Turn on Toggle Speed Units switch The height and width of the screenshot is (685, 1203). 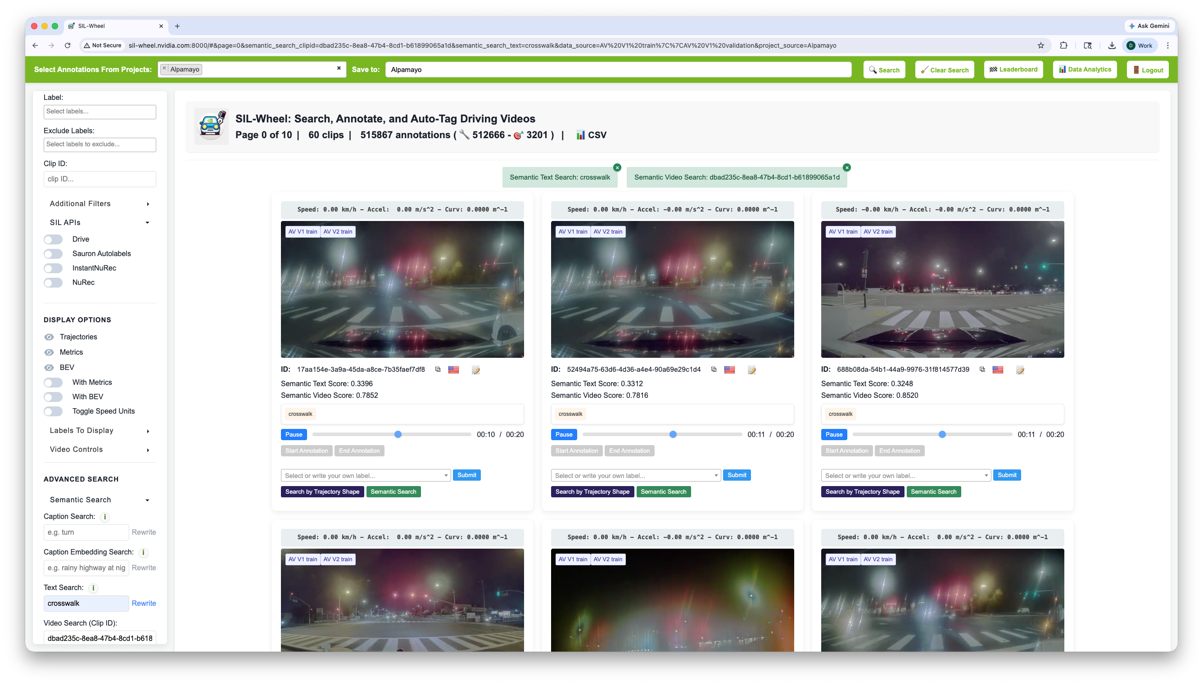53,411
